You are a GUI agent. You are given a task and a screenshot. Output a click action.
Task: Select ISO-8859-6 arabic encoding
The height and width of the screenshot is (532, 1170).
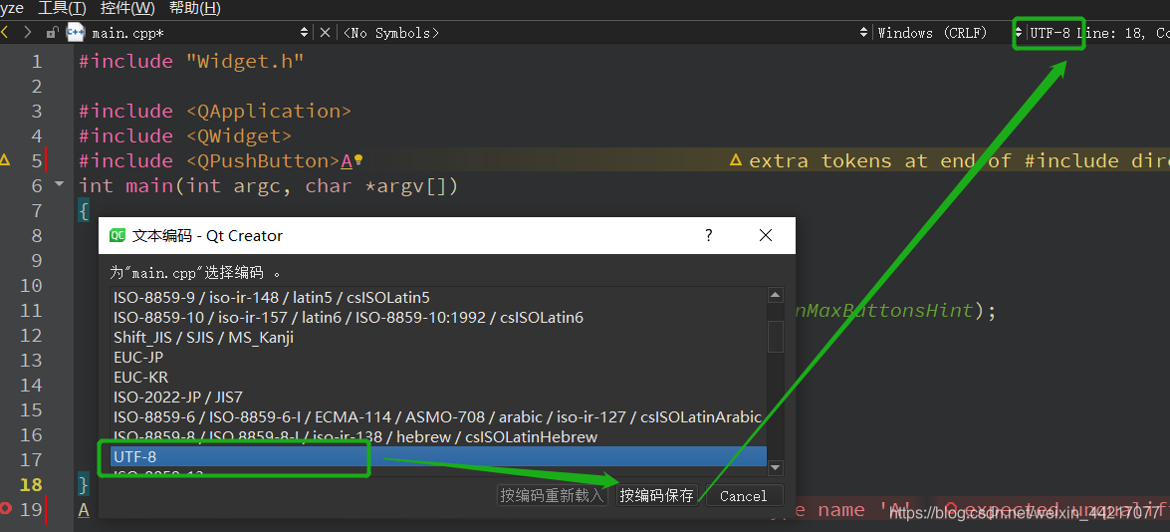(438, 416)
